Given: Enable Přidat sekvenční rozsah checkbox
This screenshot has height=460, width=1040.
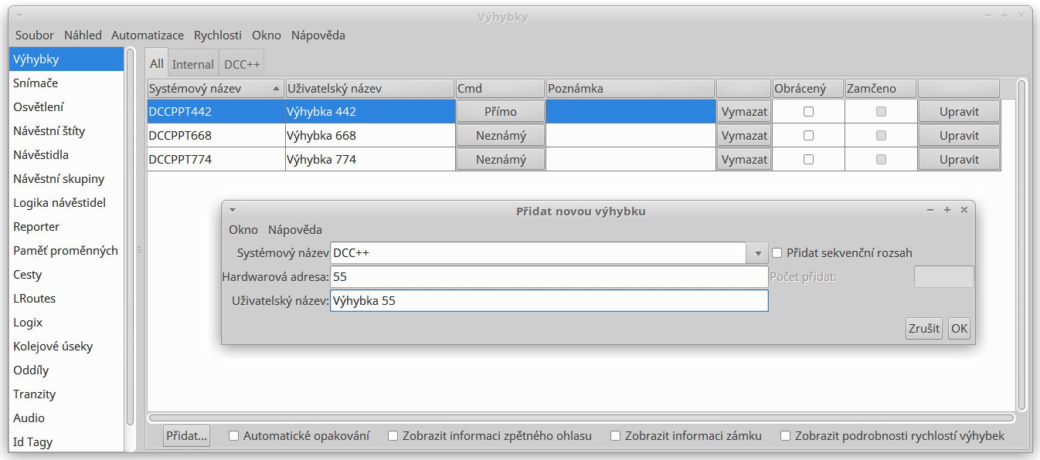Looking at the screenshot, I should pyautogui.click(x=777, y=253).
